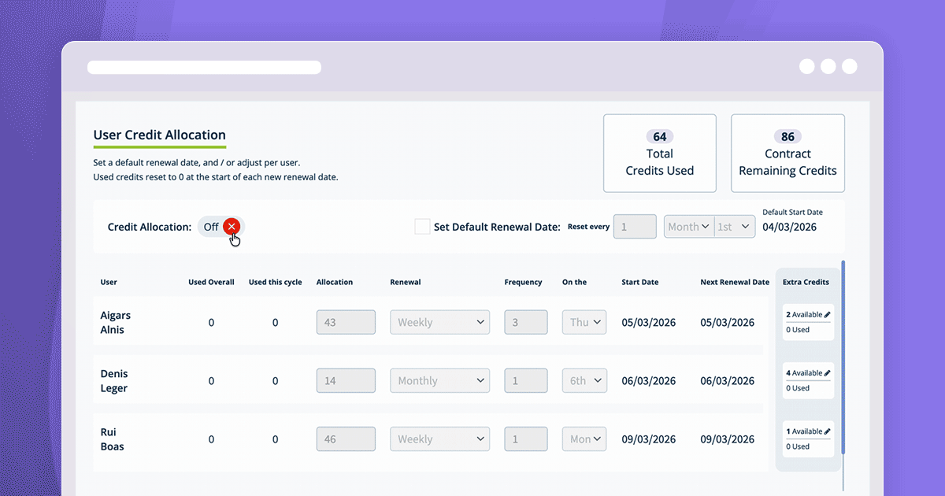Click 4 Available in Denis extra credits
945x496 pixels.
tap(804, 373)
